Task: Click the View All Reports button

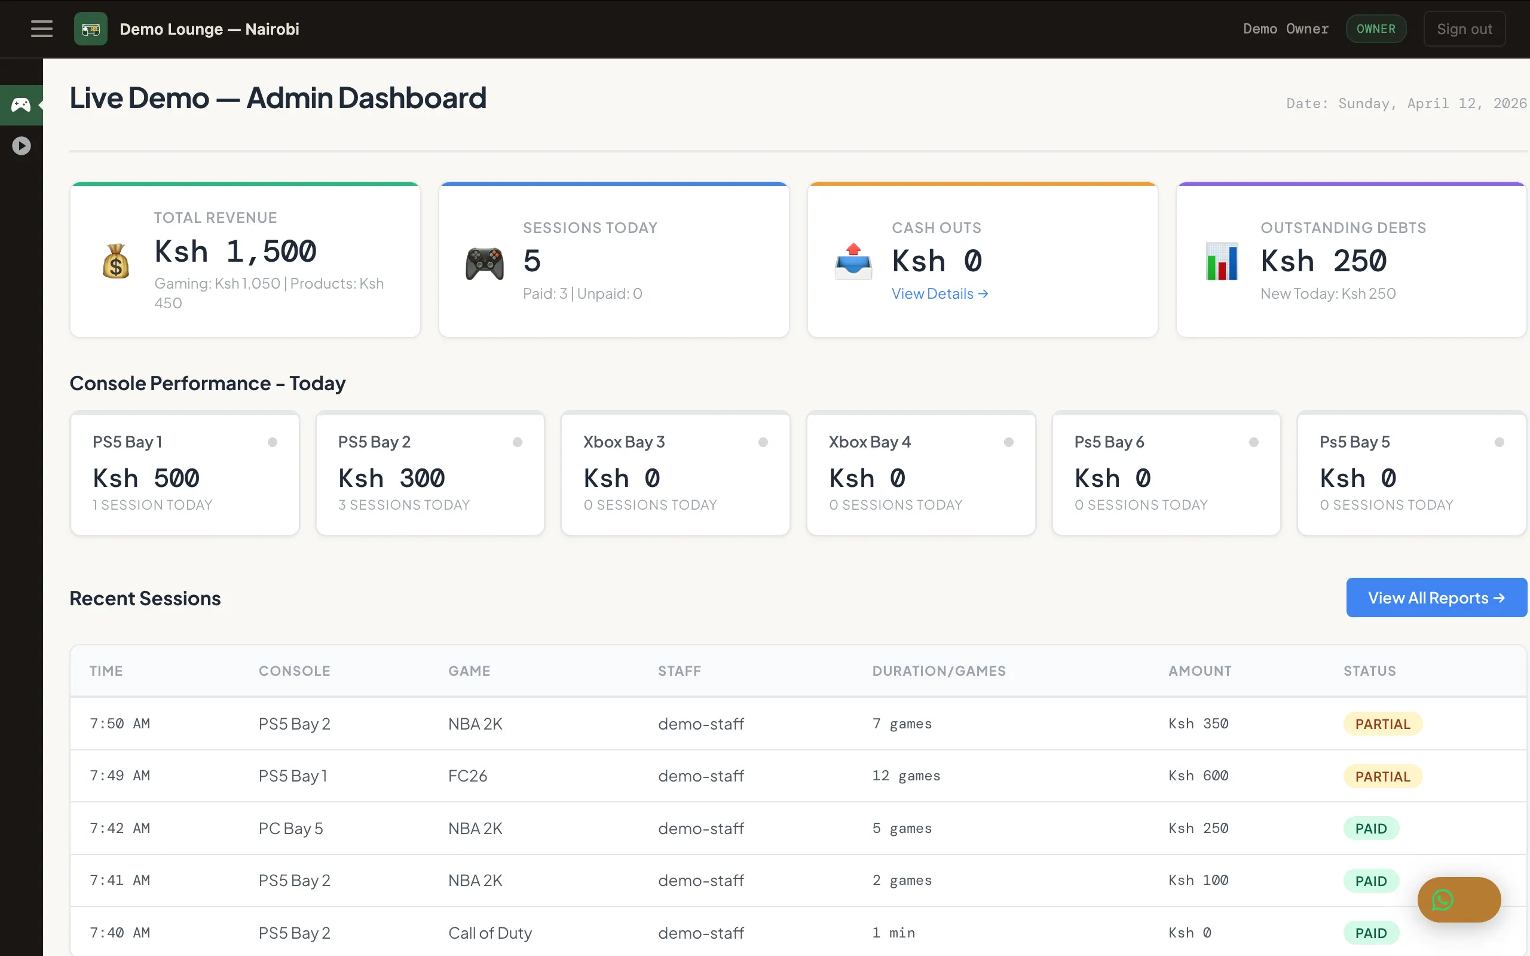Action: [1436, 597]
